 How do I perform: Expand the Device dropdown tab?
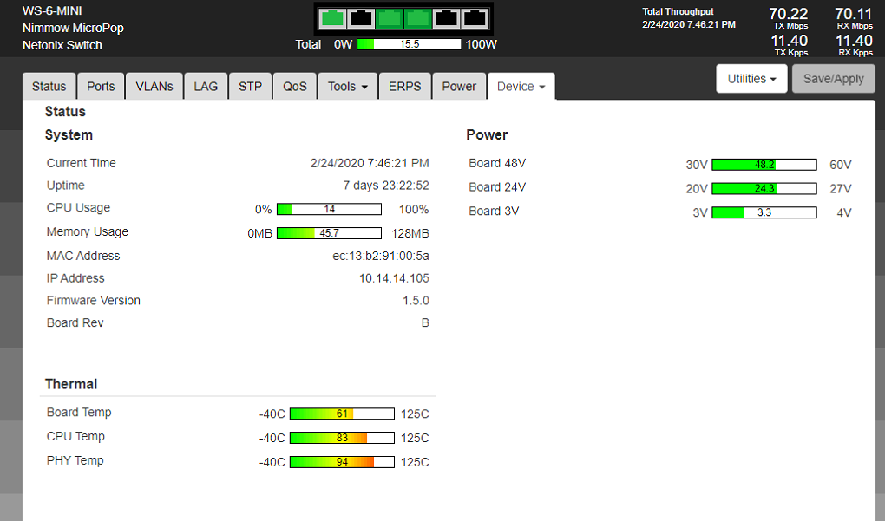pos(521,87)
